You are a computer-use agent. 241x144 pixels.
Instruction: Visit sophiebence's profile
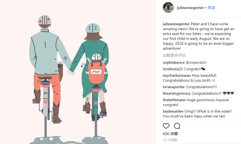pyautogui.click(x=174, y=62)
